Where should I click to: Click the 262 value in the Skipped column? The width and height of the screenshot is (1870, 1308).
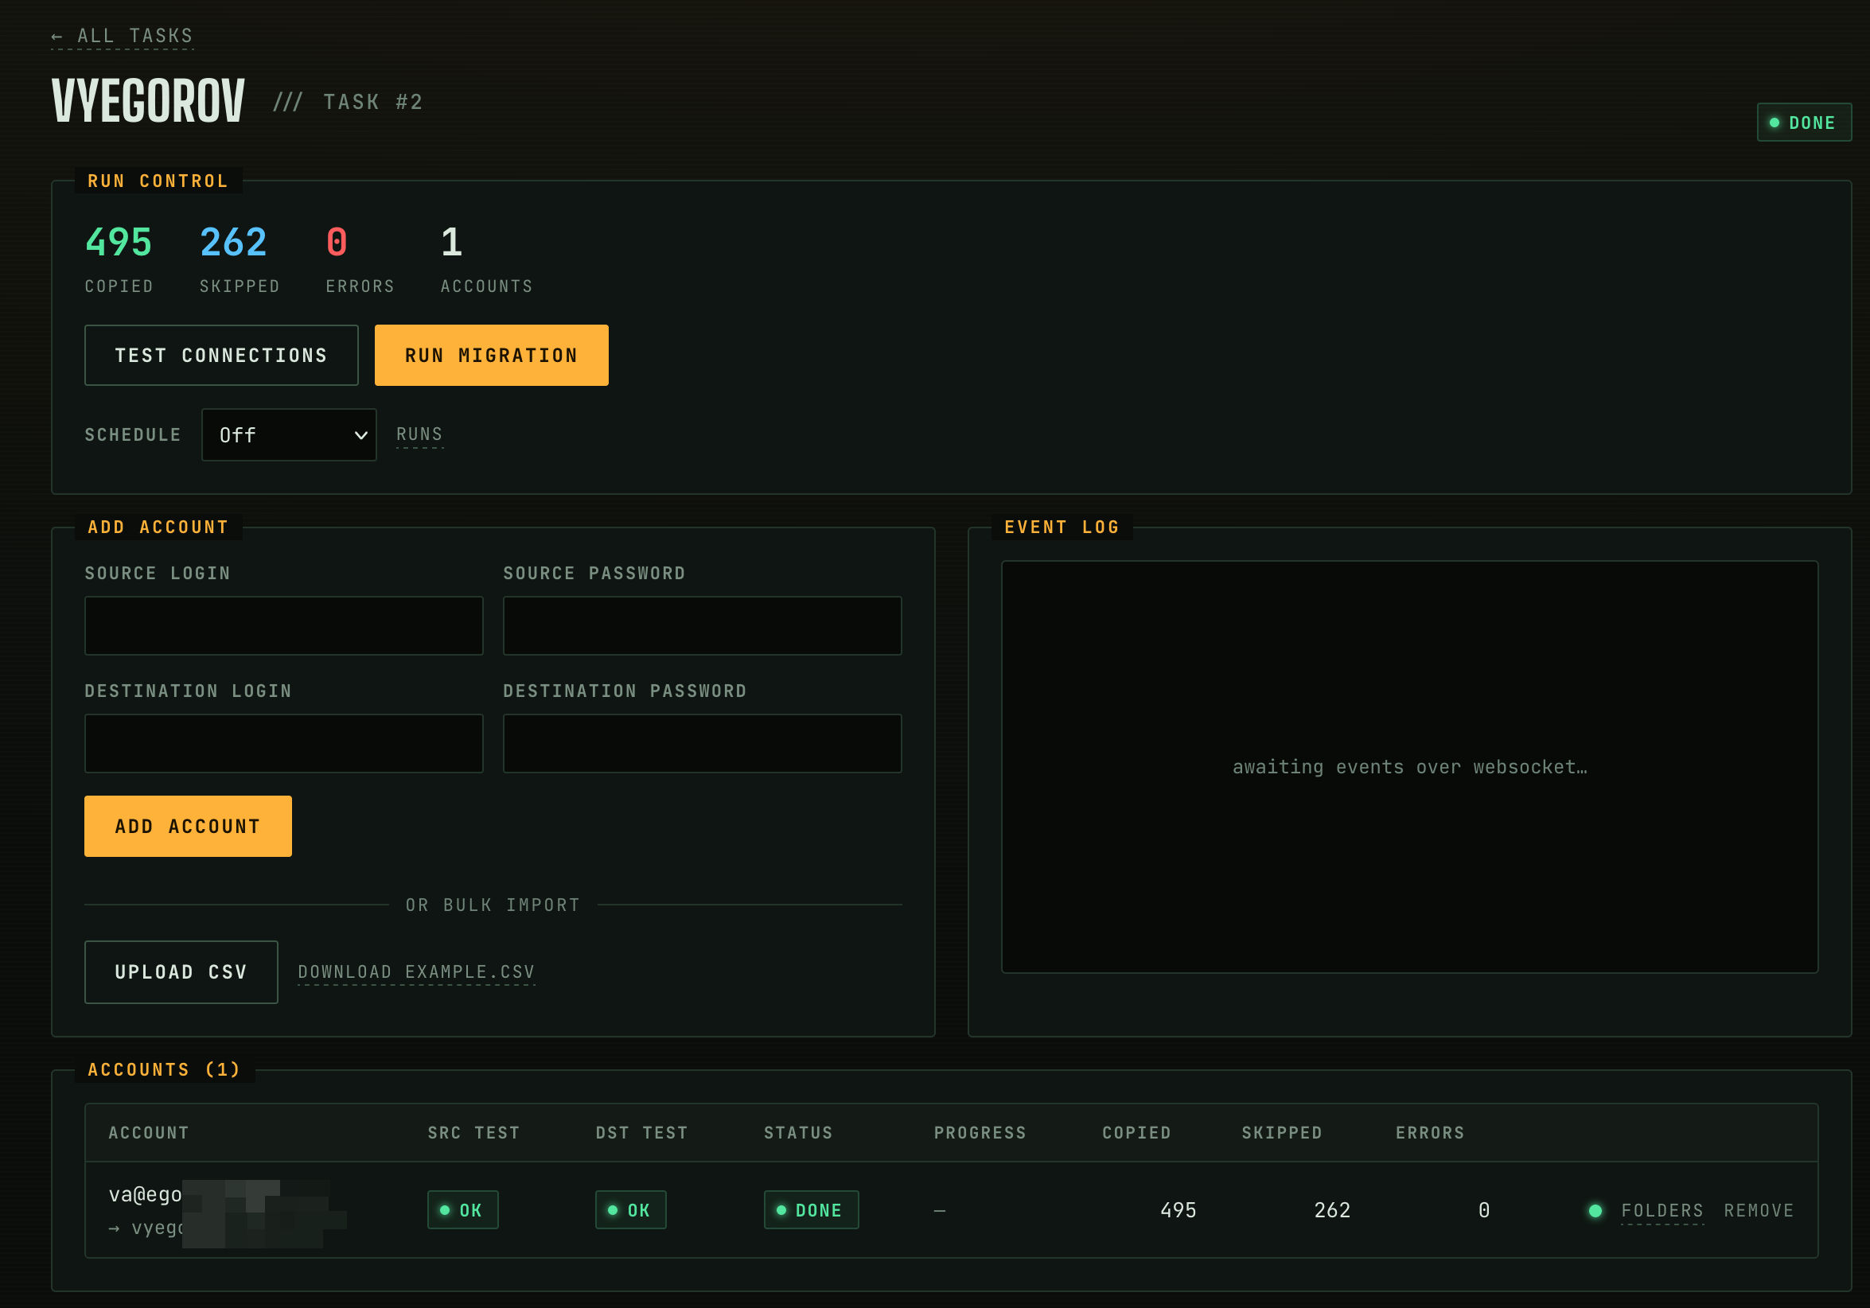click(x=1331, y=1210)
